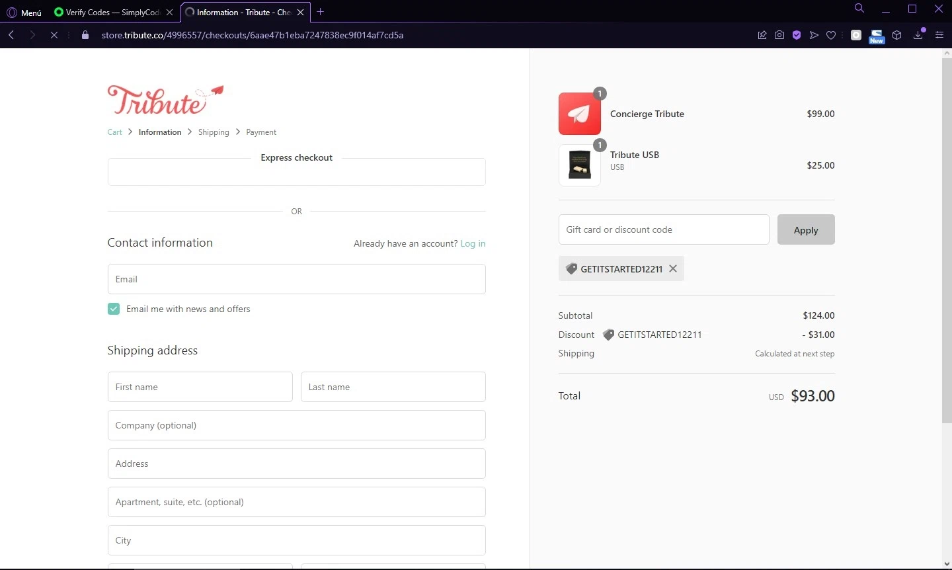Click the Information breadcrumb

tap(160, 132)
